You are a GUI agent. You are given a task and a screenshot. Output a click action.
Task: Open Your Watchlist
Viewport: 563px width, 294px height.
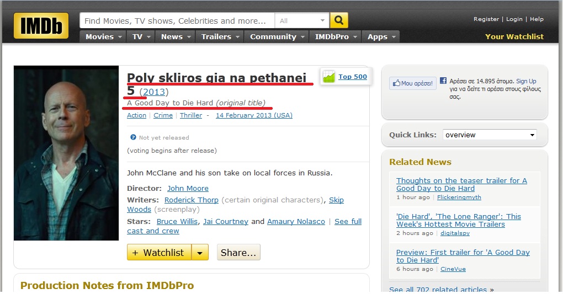click(514, 36)
